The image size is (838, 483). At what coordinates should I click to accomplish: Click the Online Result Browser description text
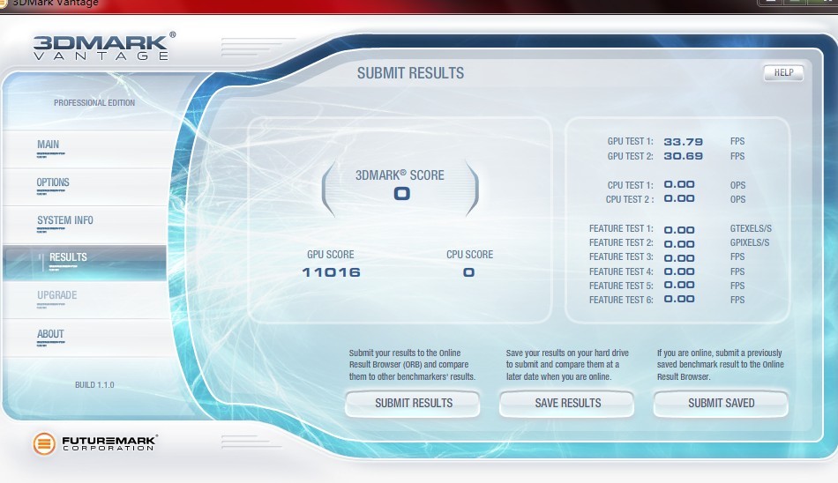tap(412, 365)
